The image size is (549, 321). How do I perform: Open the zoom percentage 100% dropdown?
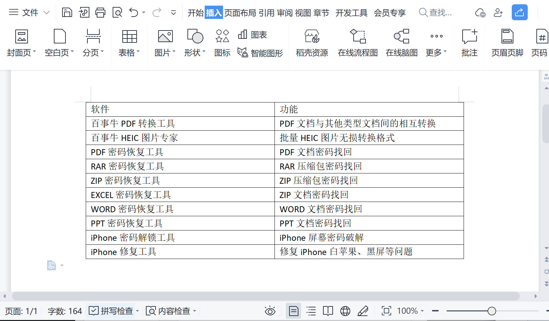(x=410, y=311)
